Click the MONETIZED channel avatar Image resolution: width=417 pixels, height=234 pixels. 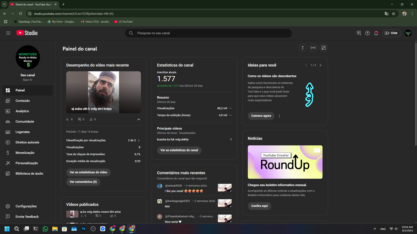[x=28, y=57]
